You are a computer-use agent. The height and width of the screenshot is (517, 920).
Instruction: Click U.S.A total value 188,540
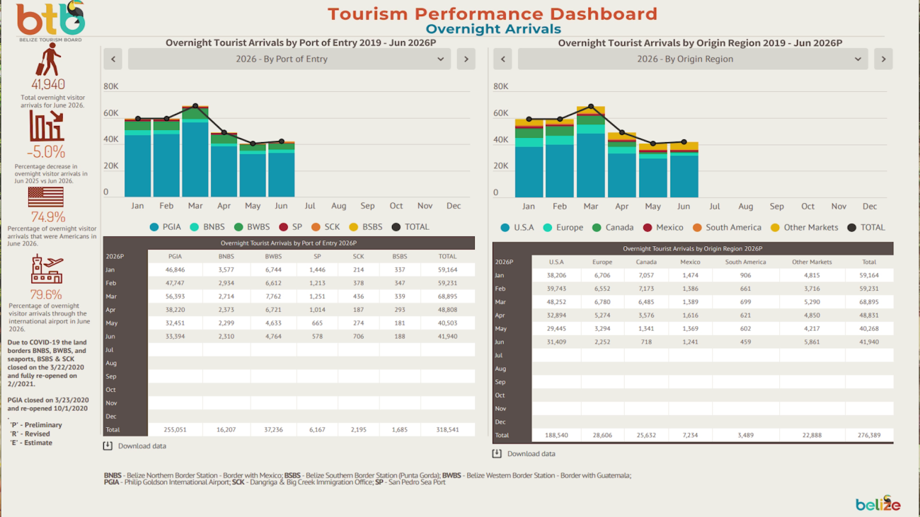[x=556, y=435]
